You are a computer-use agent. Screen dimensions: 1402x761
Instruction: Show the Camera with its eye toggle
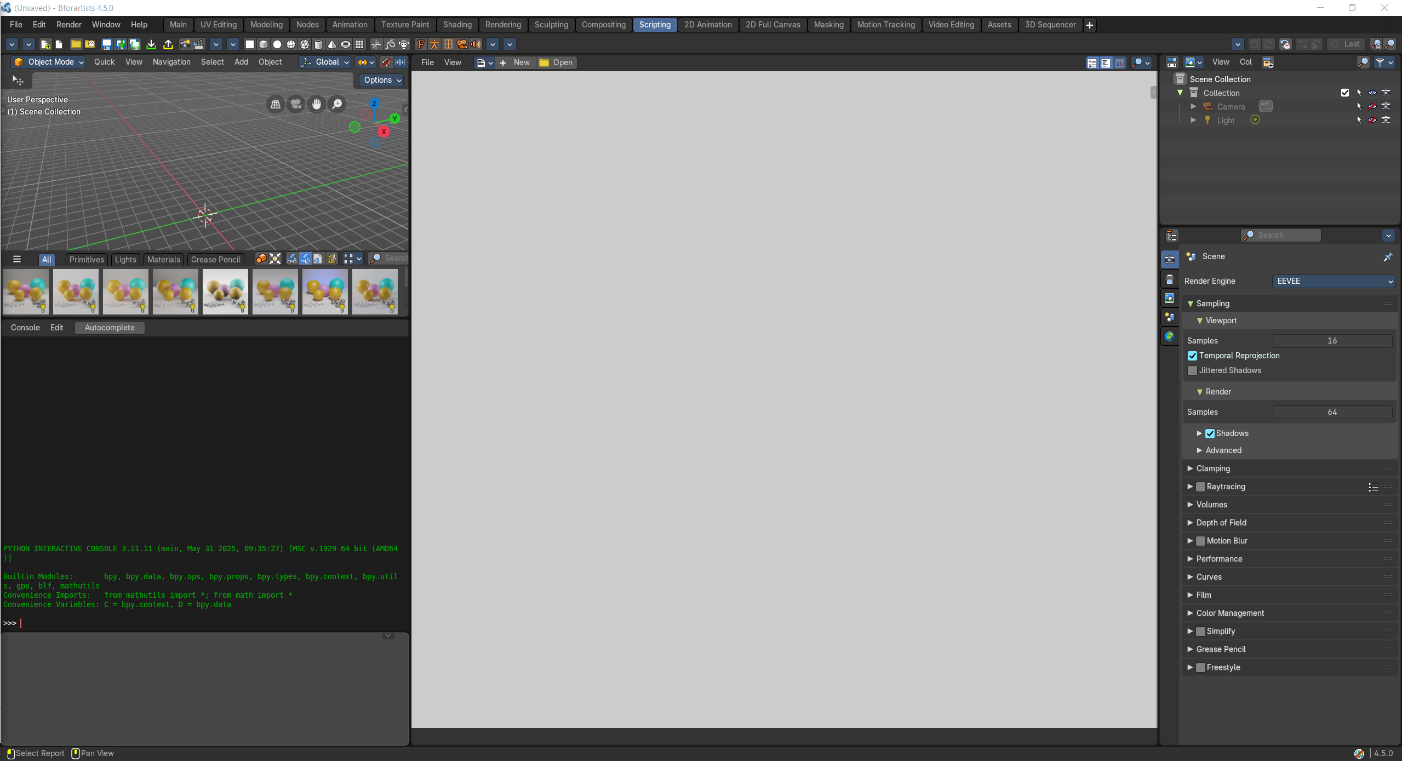[1372, 106]
